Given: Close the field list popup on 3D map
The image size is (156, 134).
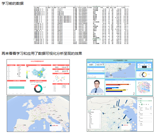Looking at the screenshot, I should [100, 111].
